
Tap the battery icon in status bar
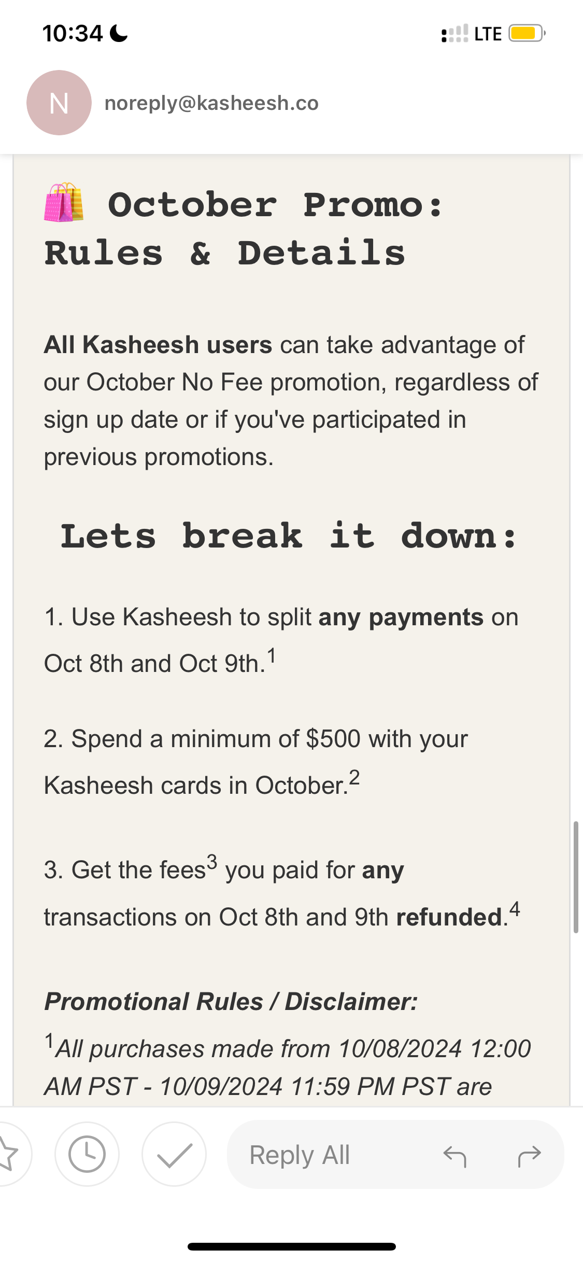tap(527, 34)
